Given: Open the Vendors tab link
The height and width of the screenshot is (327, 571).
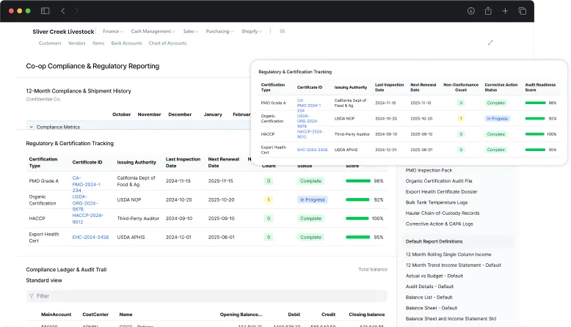Looking at the screenshot, I should tap(76, 43).
